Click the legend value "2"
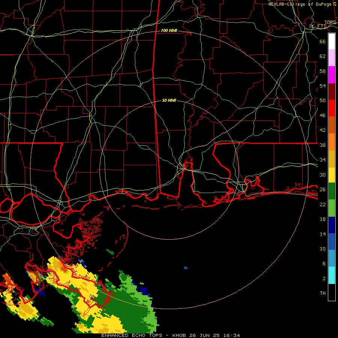This screenshot has height=338, width=338. coord(324,279)
